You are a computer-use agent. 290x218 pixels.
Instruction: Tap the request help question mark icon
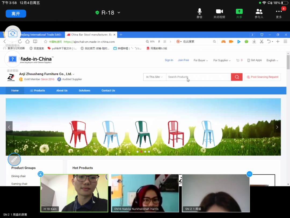click(13, 59)
